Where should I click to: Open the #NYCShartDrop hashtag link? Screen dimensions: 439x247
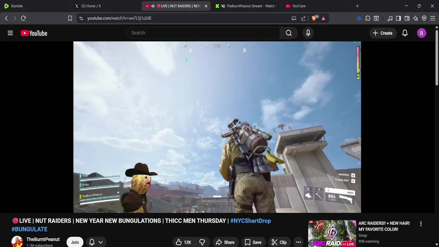click(250, 221)
